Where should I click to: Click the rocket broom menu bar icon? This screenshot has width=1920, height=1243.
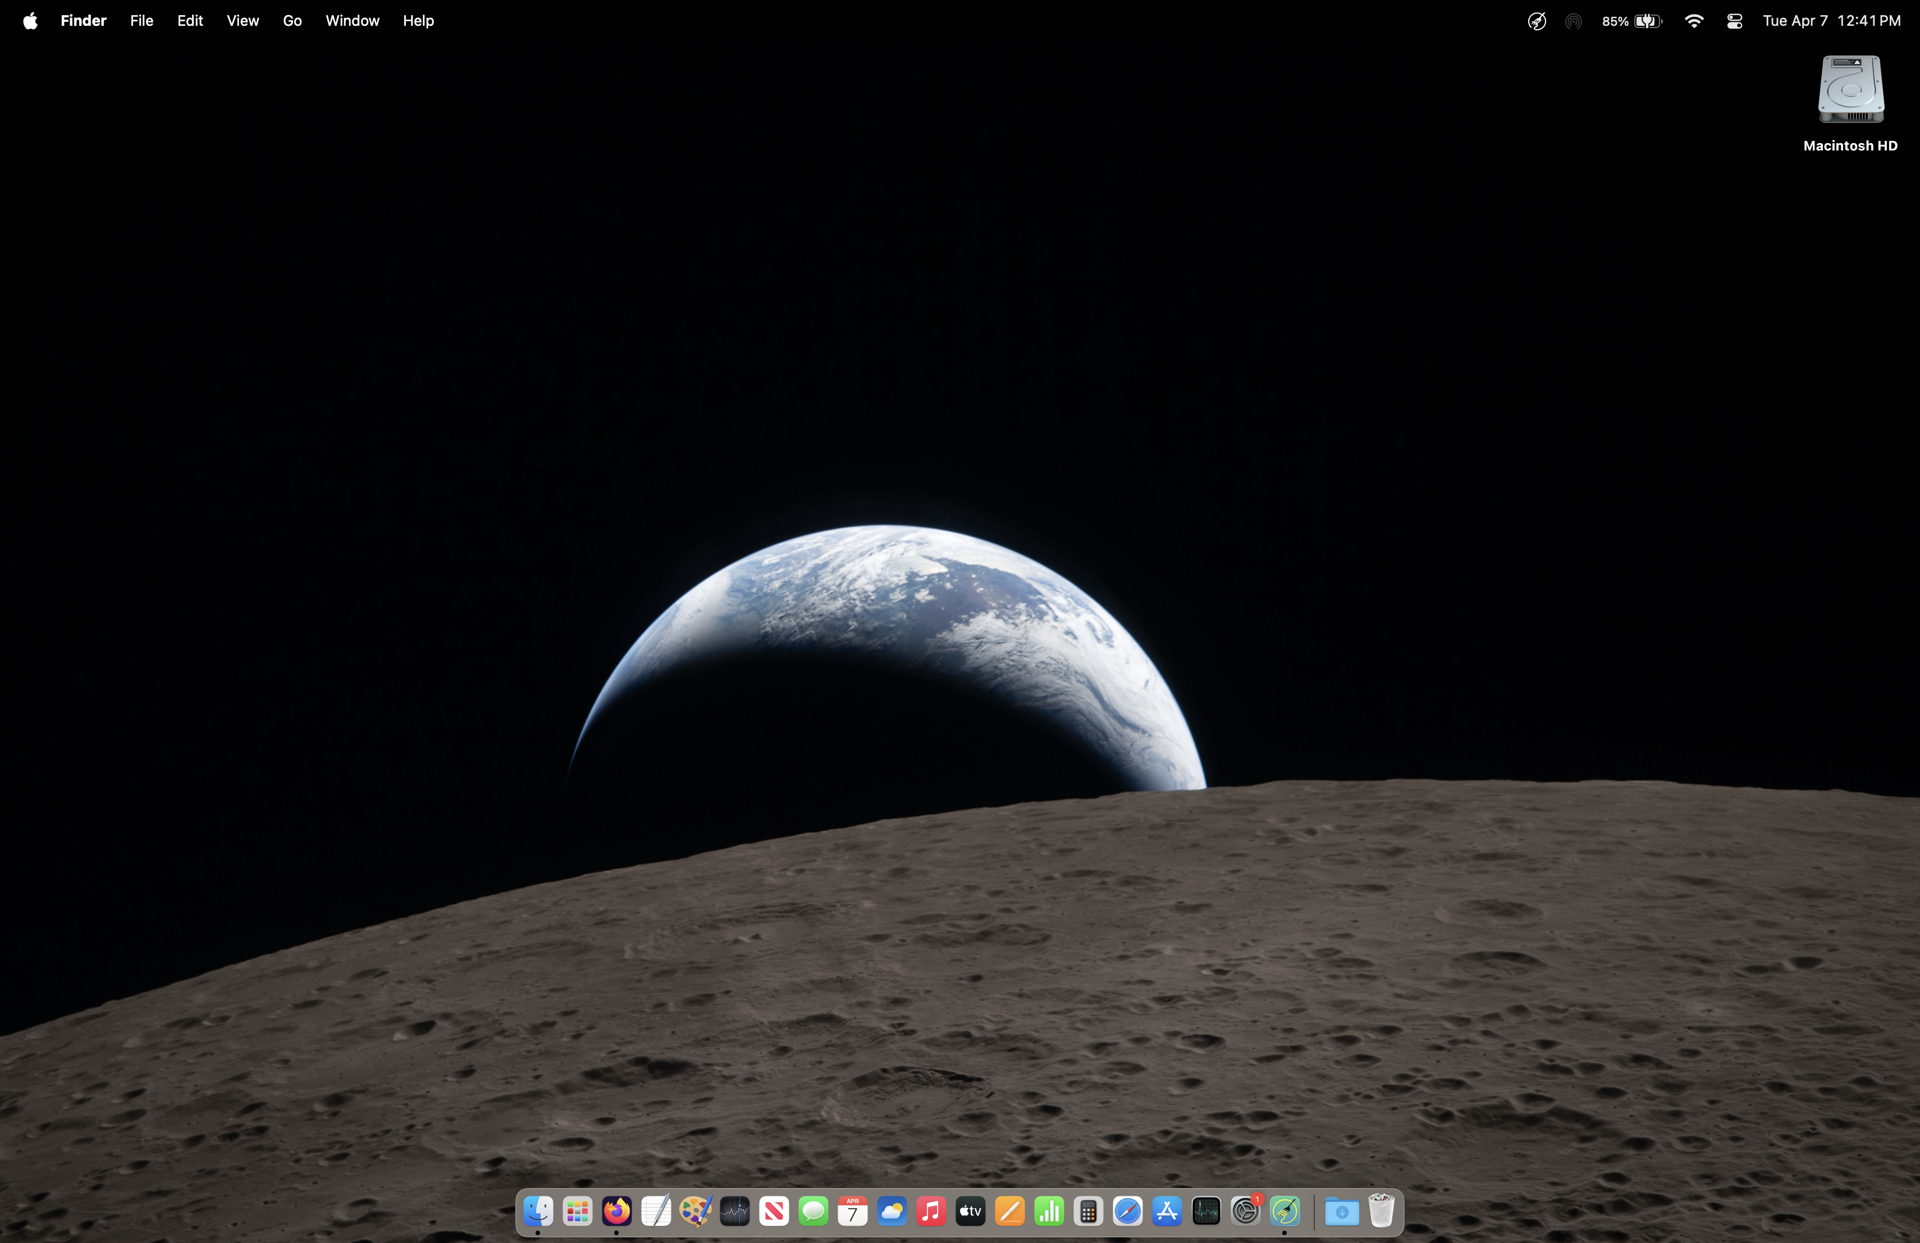pos(1537,21)
